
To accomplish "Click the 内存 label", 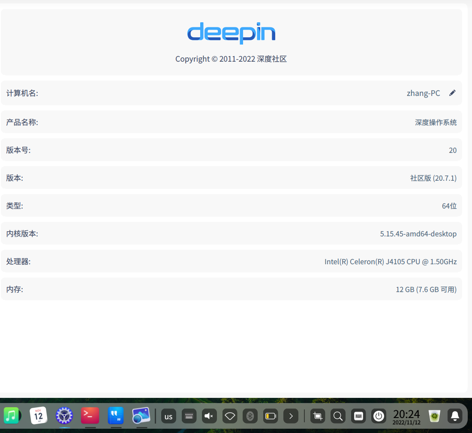I will point(15,289).
